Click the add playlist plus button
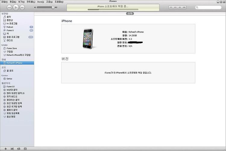226x151 pixels. pos(5,149)
